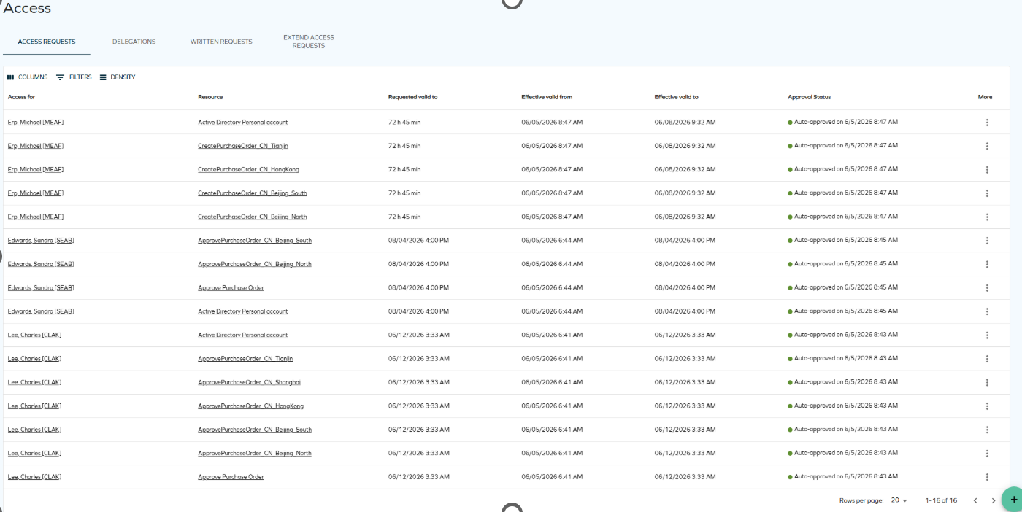Sort by Effective valid from column header

point(547,97)
